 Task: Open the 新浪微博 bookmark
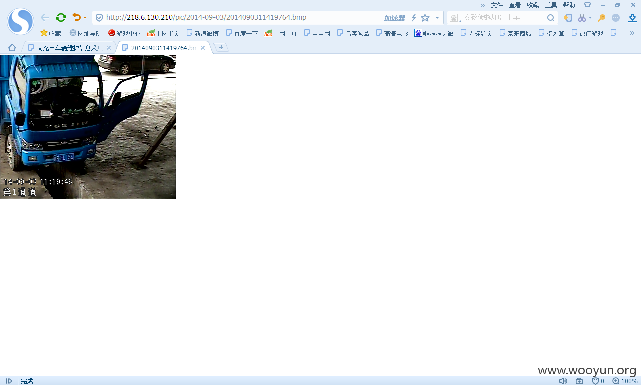pyautogui.click(x=202, y=33)
